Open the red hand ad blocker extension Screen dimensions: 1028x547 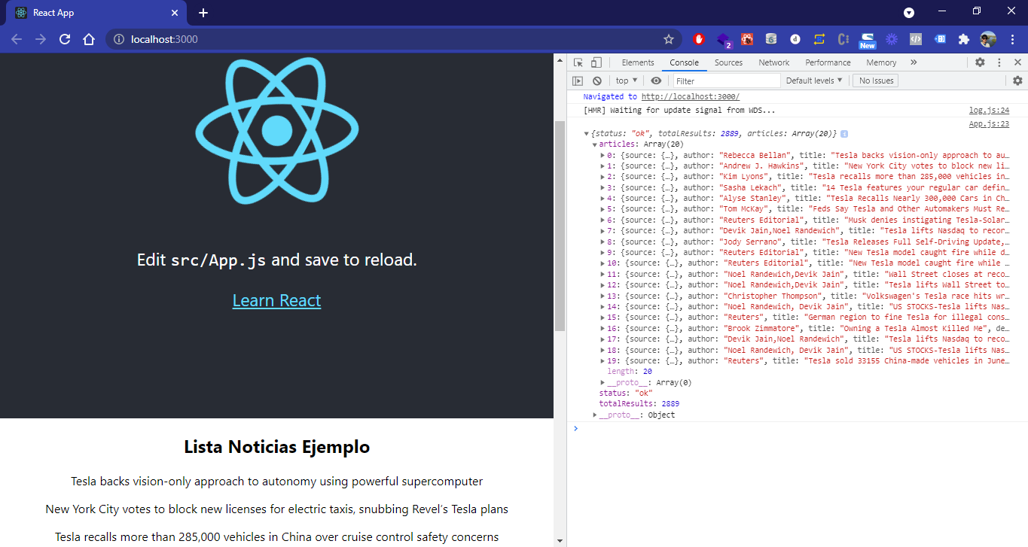(699, 39)
